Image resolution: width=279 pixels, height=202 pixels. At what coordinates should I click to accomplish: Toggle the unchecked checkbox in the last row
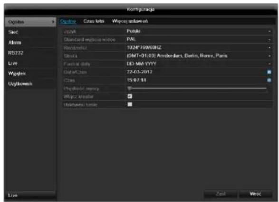[x=130, y=104]
